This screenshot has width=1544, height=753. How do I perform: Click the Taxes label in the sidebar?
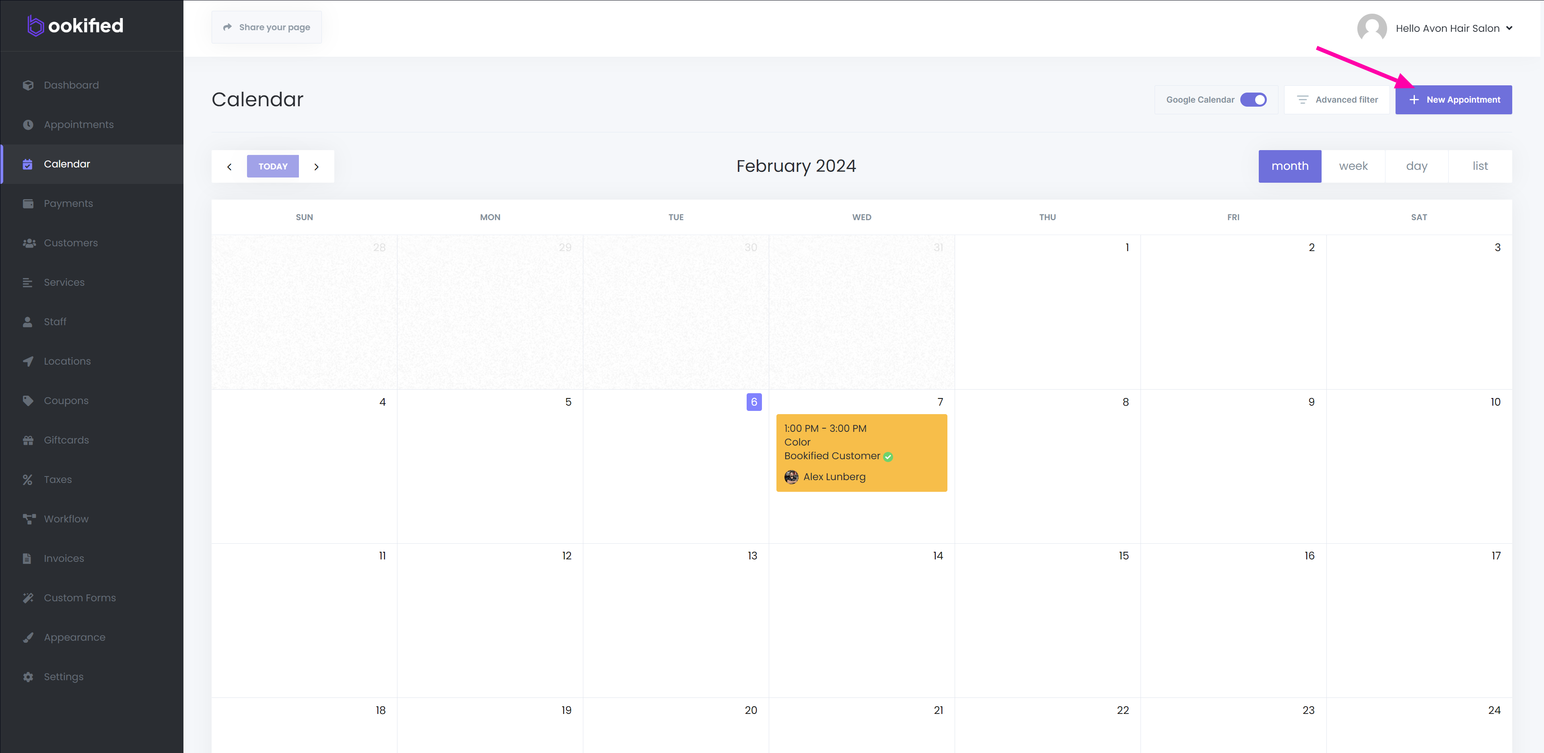point(58,480)
